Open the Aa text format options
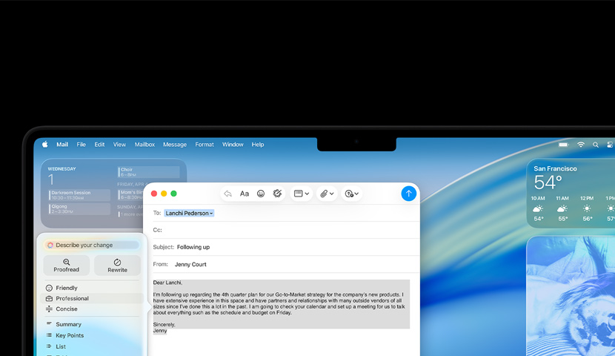 click(245, 194)
